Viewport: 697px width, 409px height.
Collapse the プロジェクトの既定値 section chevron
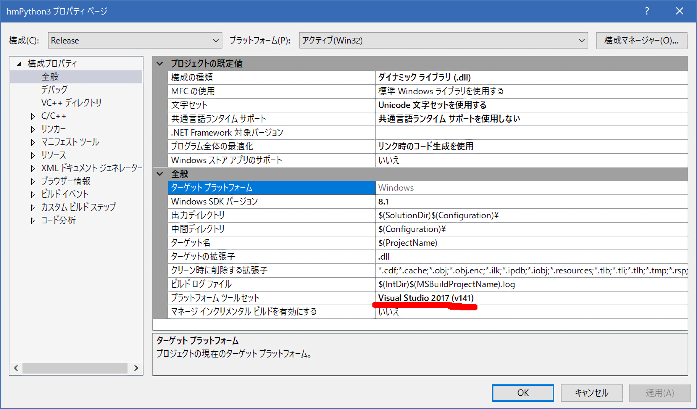(160, 64)
